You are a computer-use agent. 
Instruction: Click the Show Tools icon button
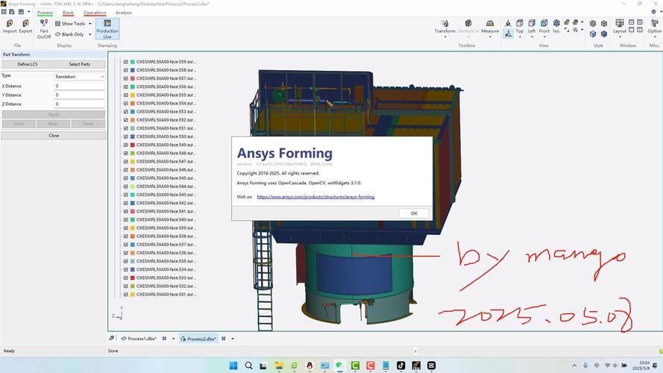(x=70, y=24)
